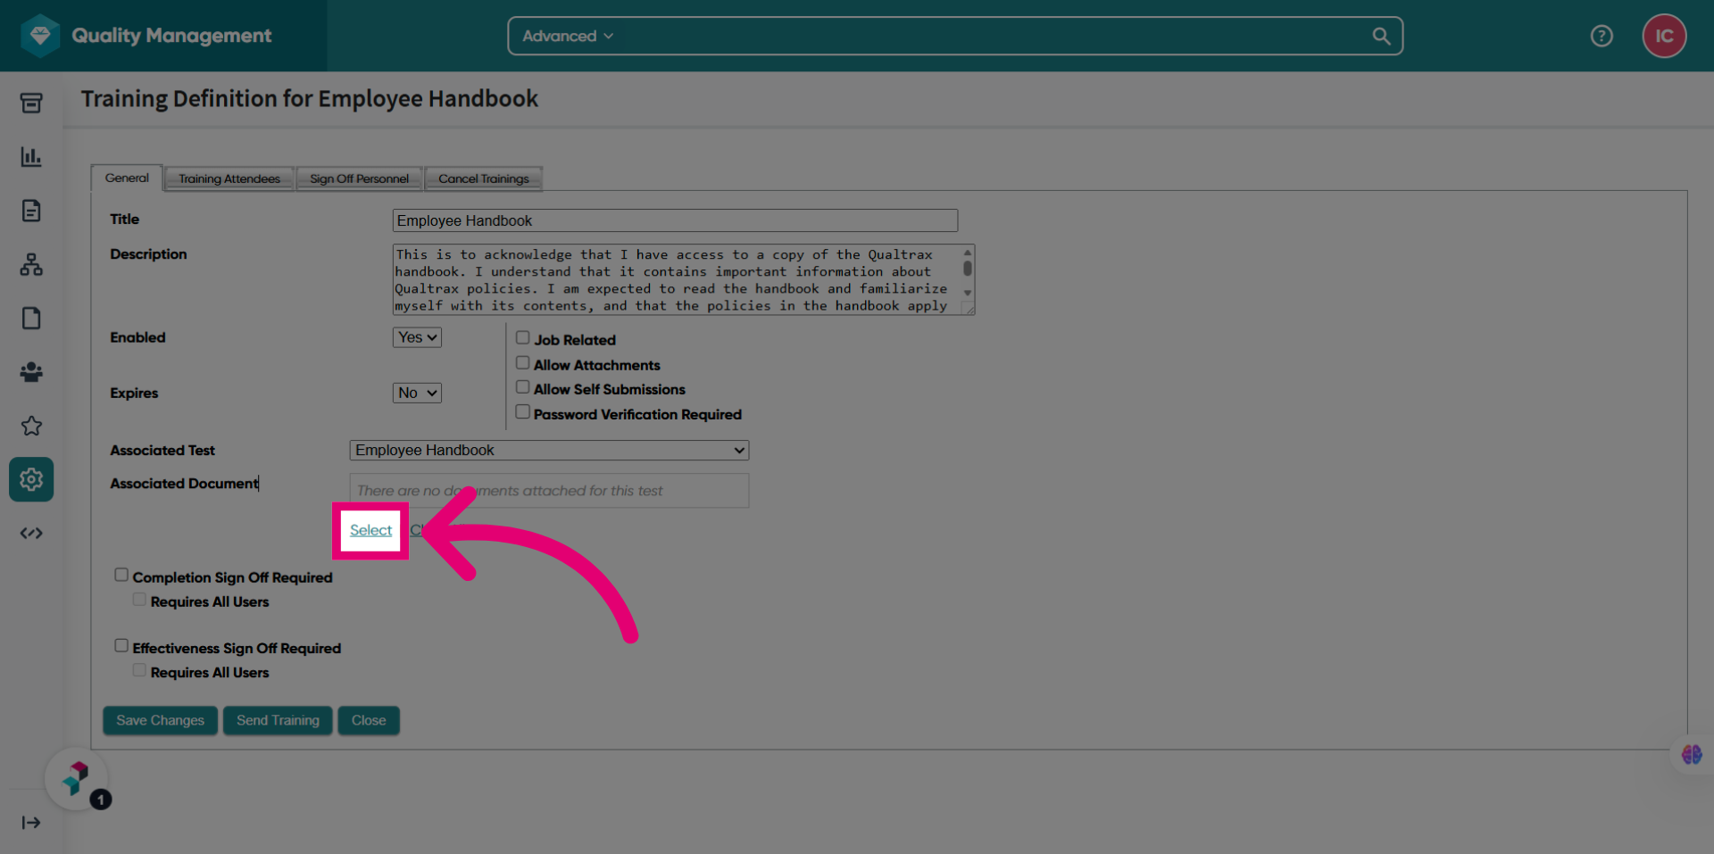Open the code brackets sidebar icon
Image resolution: width=1714 pixels, height=854 pixels.
tap(31, 534)
